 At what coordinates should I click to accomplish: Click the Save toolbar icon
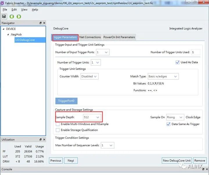(x=4, y=16)
